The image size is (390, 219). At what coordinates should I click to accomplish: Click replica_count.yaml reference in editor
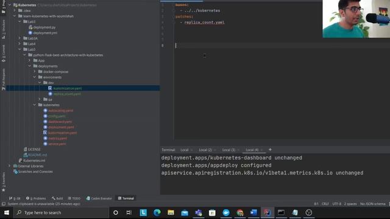pyautogui.click(x=204, y=23)
